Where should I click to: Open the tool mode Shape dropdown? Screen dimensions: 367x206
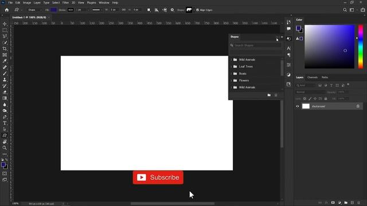click(34, 10)
